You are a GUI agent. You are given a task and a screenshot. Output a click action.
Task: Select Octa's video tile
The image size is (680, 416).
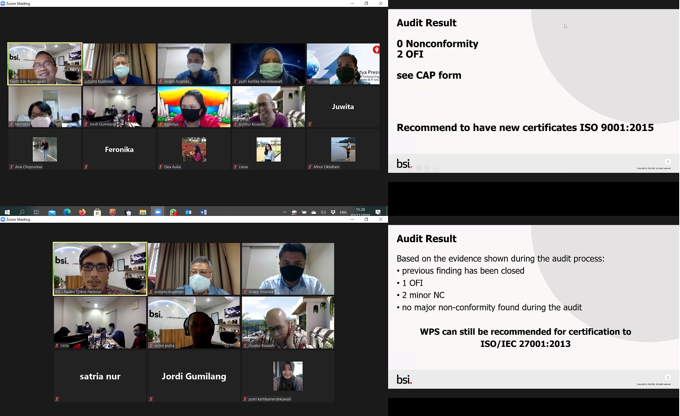tap(100, 323)
